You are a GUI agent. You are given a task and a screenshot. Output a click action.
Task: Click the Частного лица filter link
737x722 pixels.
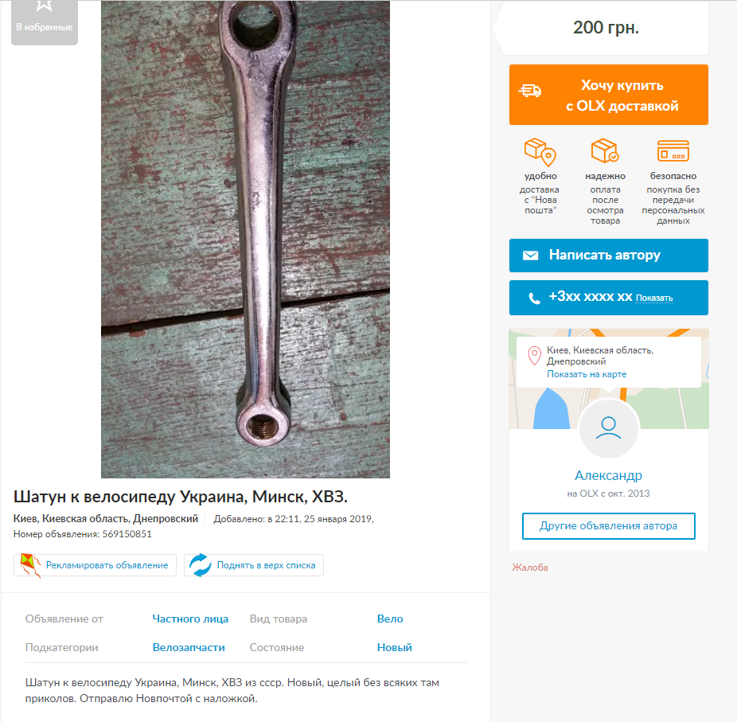pos(190,619)
